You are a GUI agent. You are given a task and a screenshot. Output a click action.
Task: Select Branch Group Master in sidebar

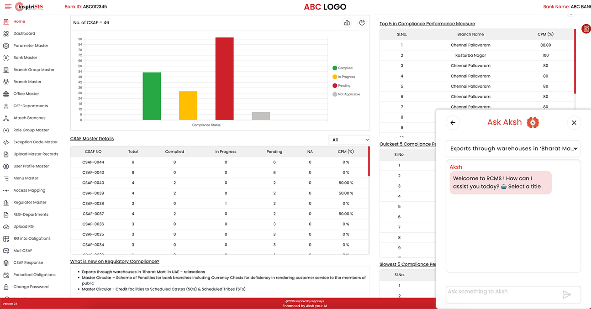(34, 70)
